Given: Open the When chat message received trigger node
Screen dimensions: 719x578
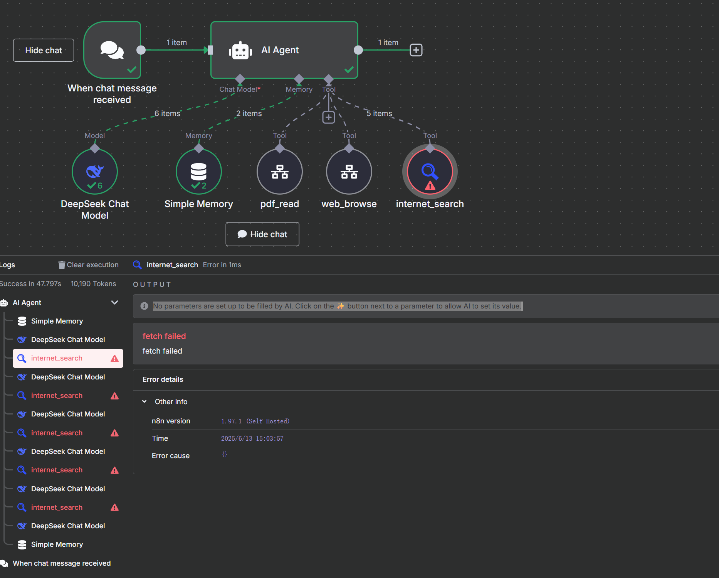Looking at the screenshot, I should pyautogui.click(x=112, y=50).
